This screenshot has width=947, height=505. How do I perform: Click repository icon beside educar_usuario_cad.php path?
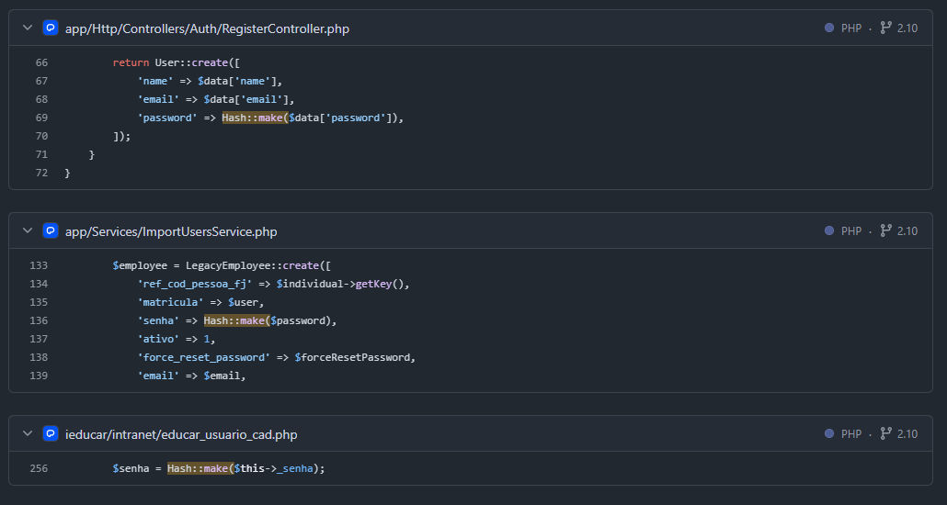coord(51,433)
